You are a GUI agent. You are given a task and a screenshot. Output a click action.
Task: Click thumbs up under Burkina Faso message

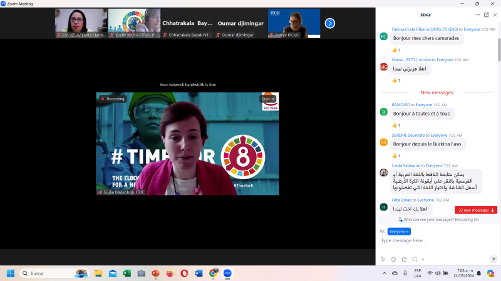396,155
